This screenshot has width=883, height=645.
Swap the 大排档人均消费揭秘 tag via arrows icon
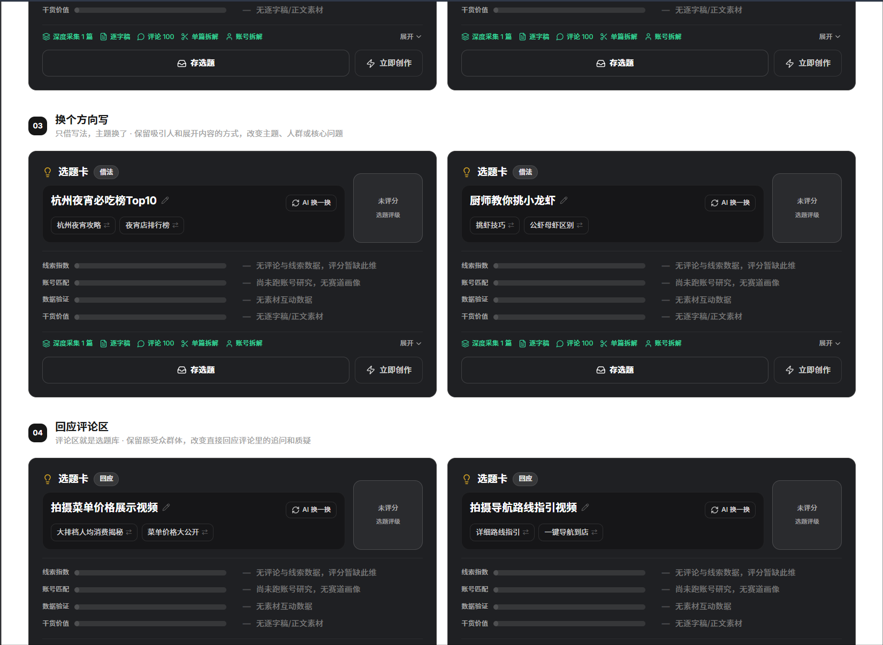point(129,532)
